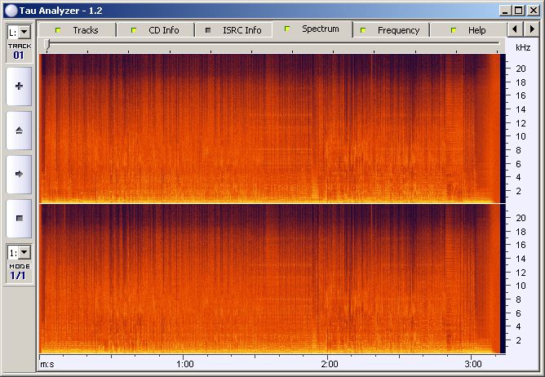
Task: Select the Spectrum tab
Action: (312, 29)
